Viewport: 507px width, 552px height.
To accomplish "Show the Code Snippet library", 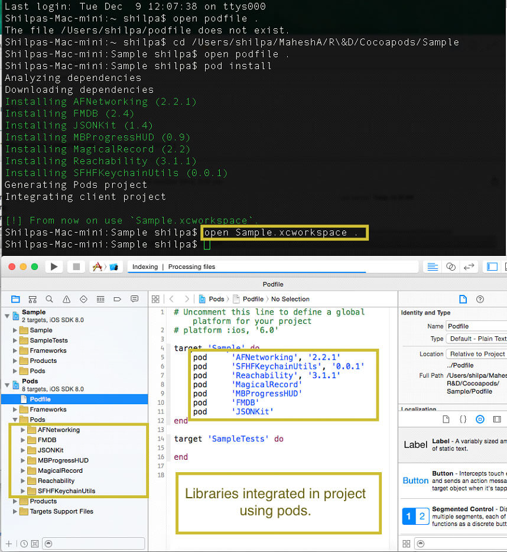I will [463, 419].
